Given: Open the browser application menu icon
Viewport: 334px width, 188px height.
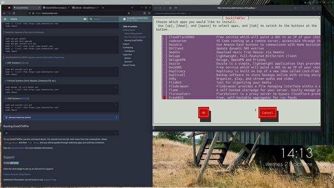Looking at the screenshot, I should pyautogui.click(x=149, y=13).
